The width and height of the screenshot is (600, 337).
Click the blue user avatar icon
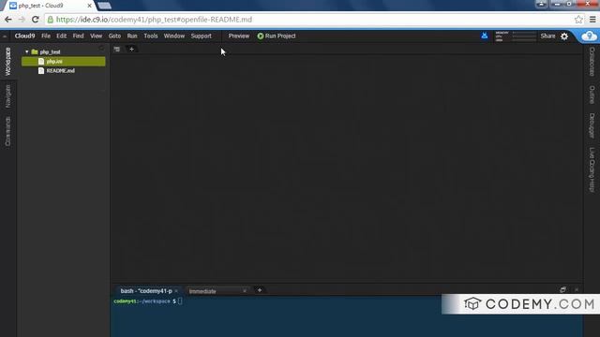485,36
